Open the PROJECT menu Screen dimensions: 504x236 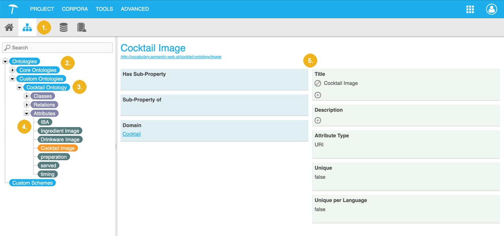(x=42, y=9)
